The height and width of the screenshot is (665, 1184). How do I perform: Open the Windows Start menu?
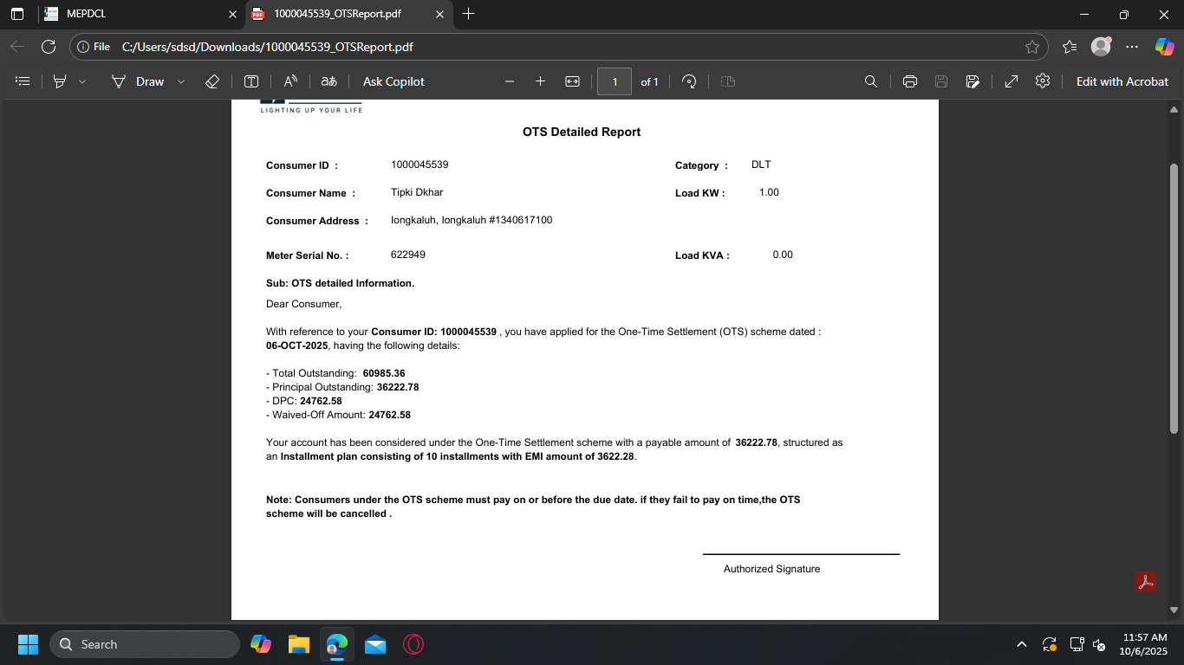[x=28, y=644]
